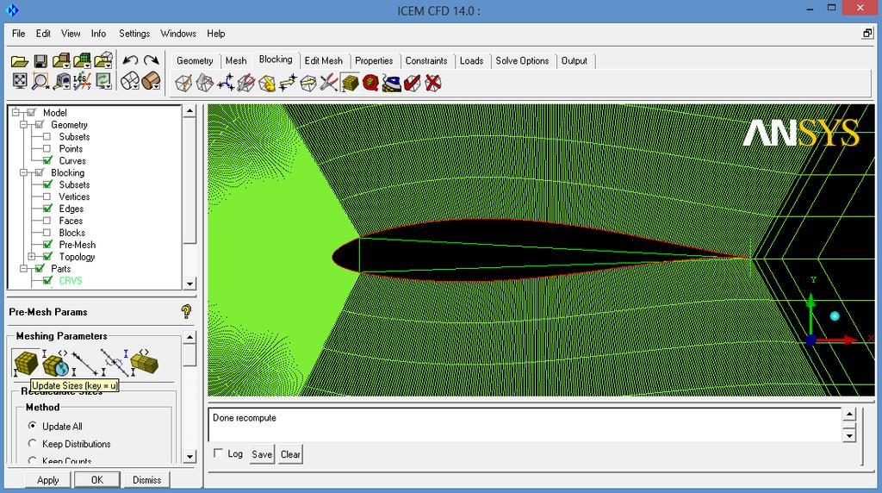This screenshot has width=882, height=493.
Task: Click the Delete Block red X icon
Action: click(433, 84)
